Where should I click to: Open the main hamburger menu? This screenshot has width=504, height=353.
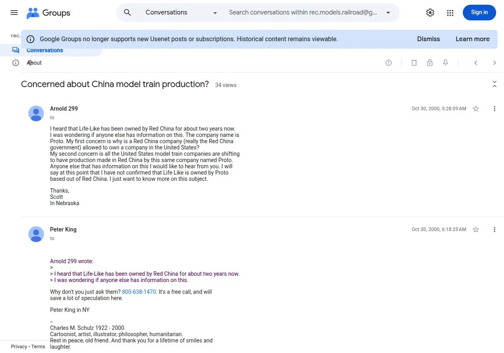[x=14, y=13]
